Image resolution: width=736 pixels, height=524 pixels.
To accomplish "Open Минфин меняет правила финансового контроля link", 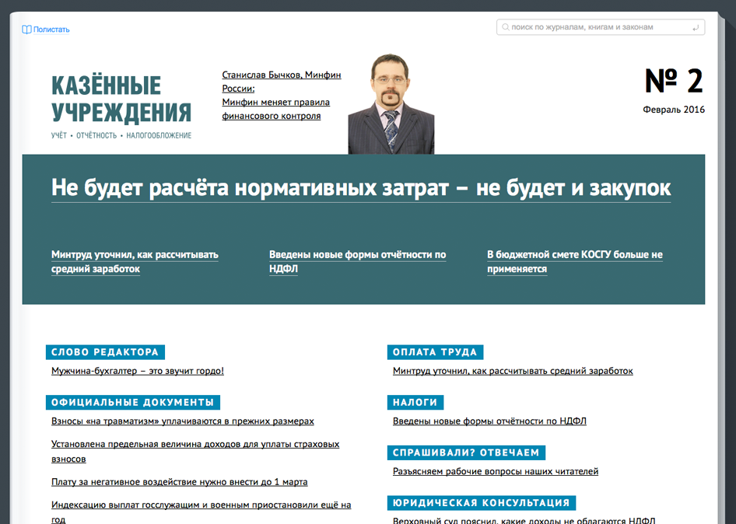I will point(275,109).
